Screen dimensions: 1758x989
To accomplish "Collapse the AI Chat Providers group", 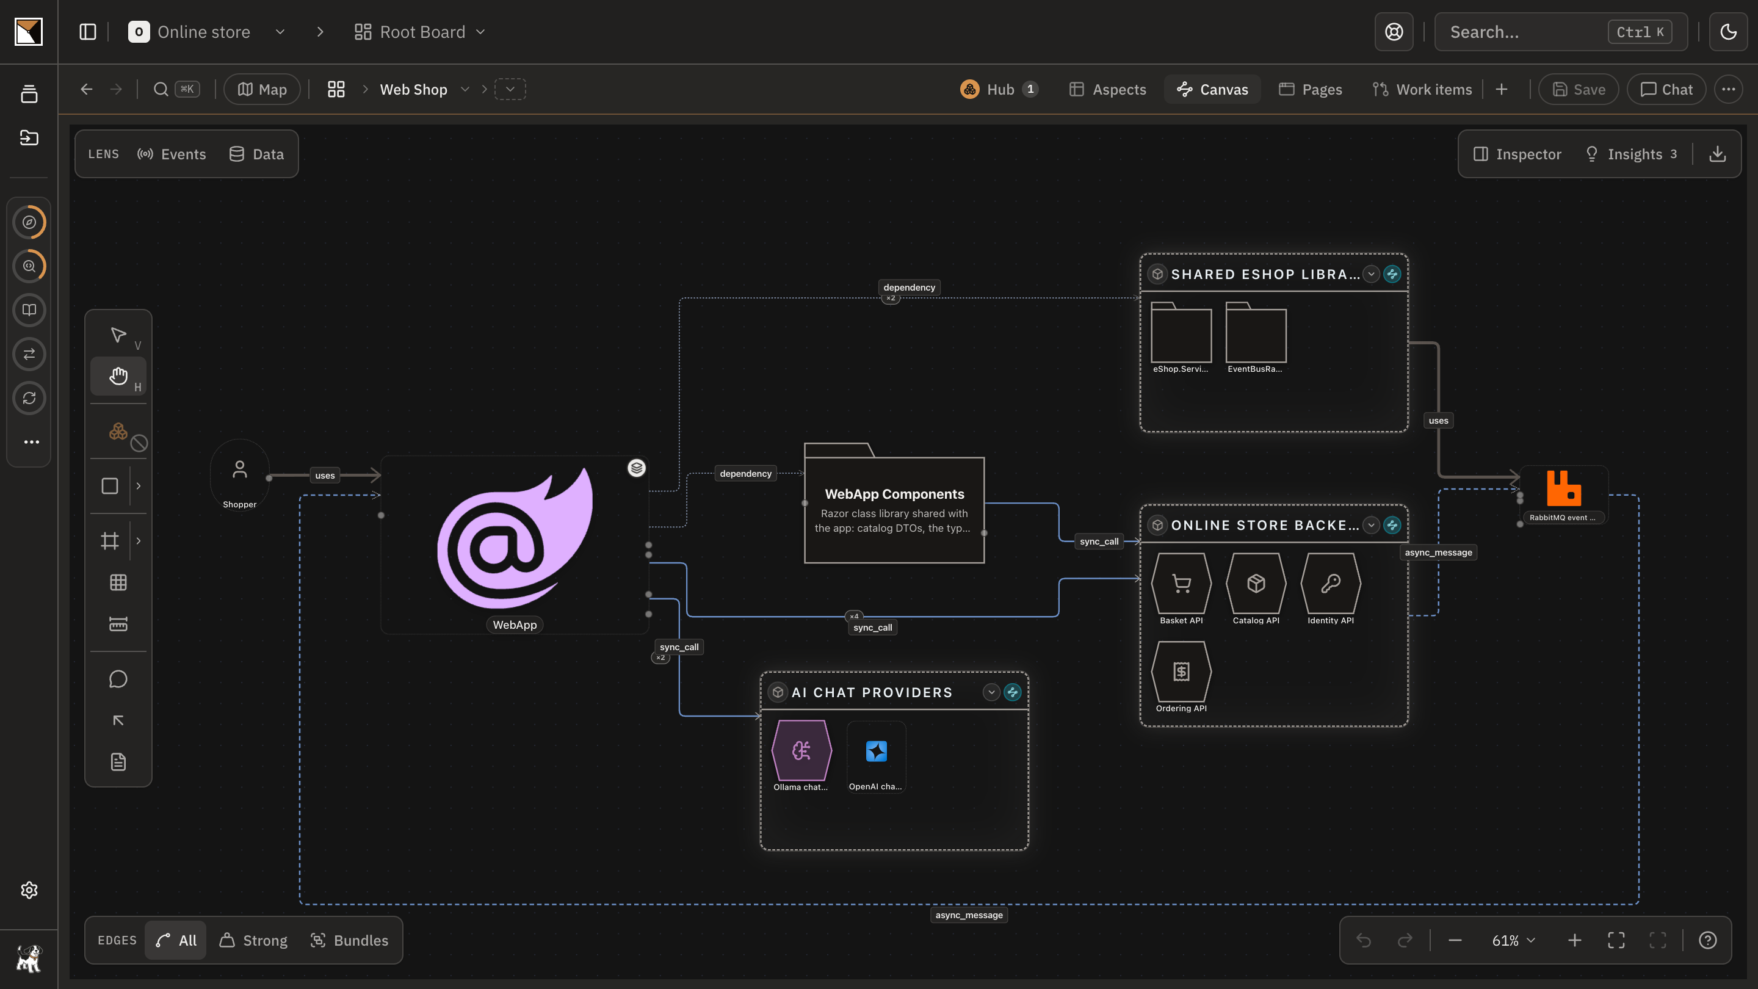I will point(991,692).
